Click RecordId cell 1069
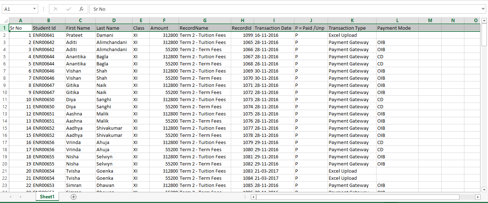Screen dimensions: 488x203 pos(242,71)
